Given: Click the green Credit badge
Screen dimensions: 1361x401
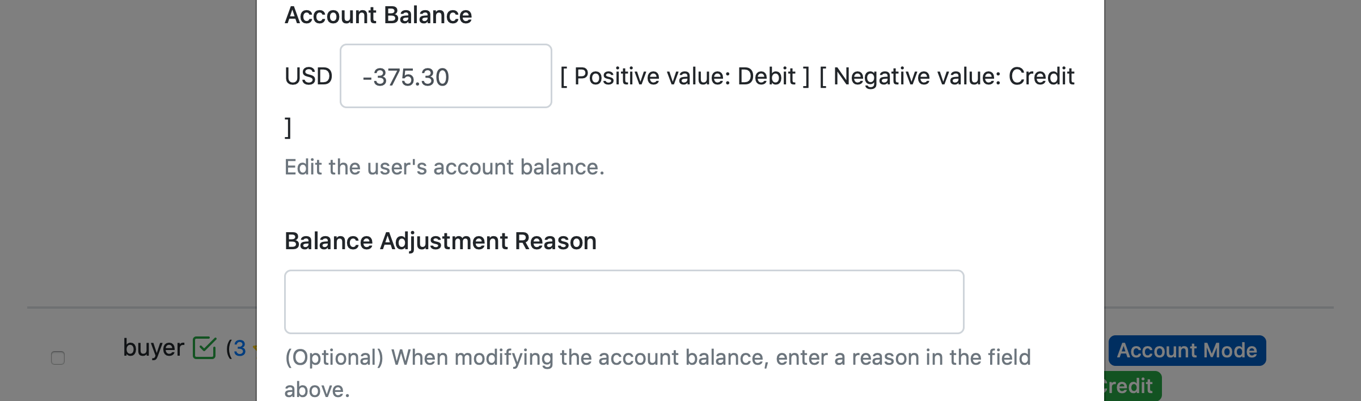Looking at the screenshot, I should tap(1131, 386).
